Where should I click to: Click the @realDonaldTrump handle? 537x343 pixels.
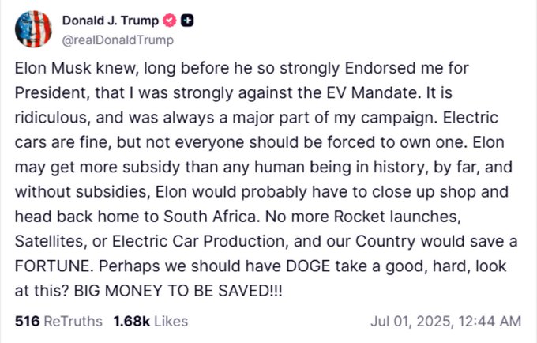pyautogui.click(x=118, y=40)
